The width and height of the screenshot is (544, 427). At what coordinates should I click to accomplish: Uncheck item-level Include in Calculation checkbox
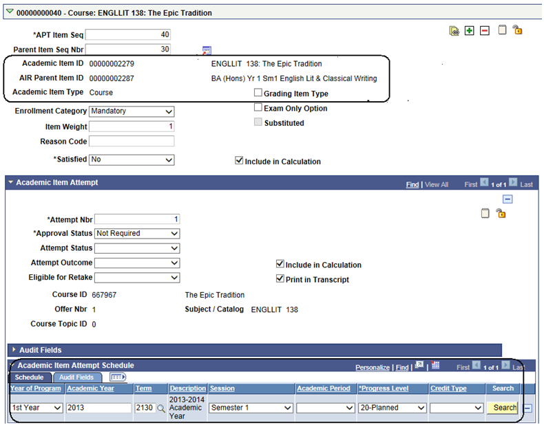pyautogui.click(x=239, y=160)
